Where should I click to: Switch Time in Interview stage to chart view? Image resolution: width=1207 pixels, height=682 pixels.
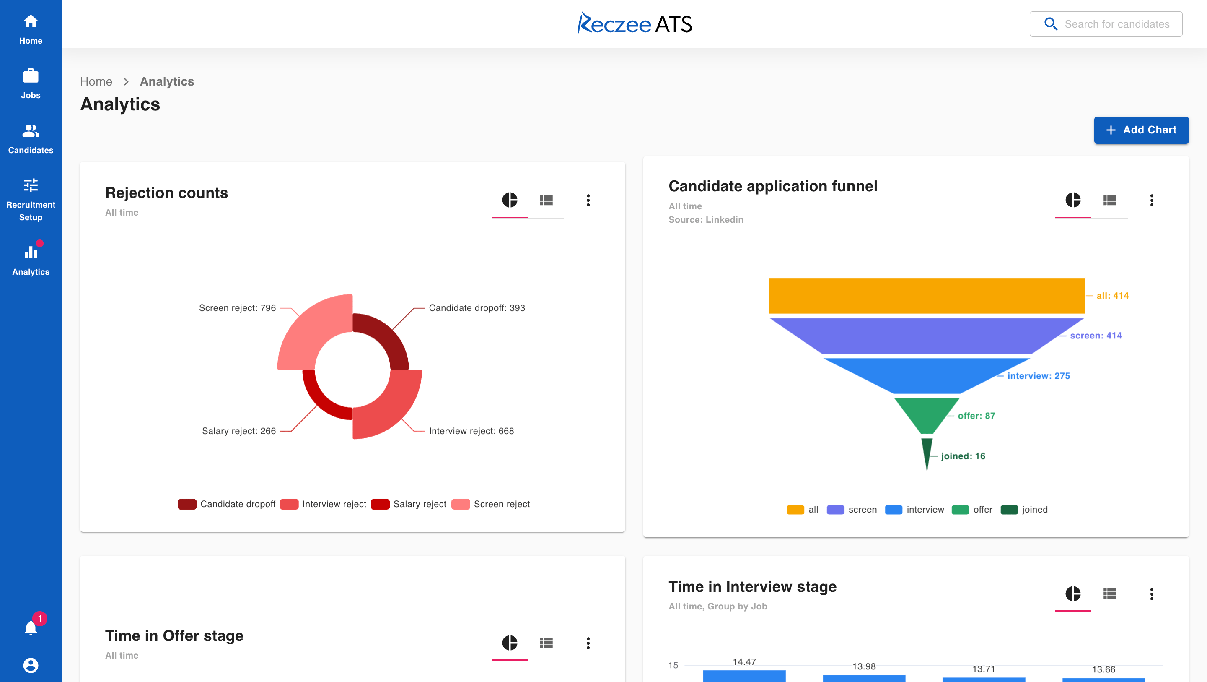tap(1073, 594)
